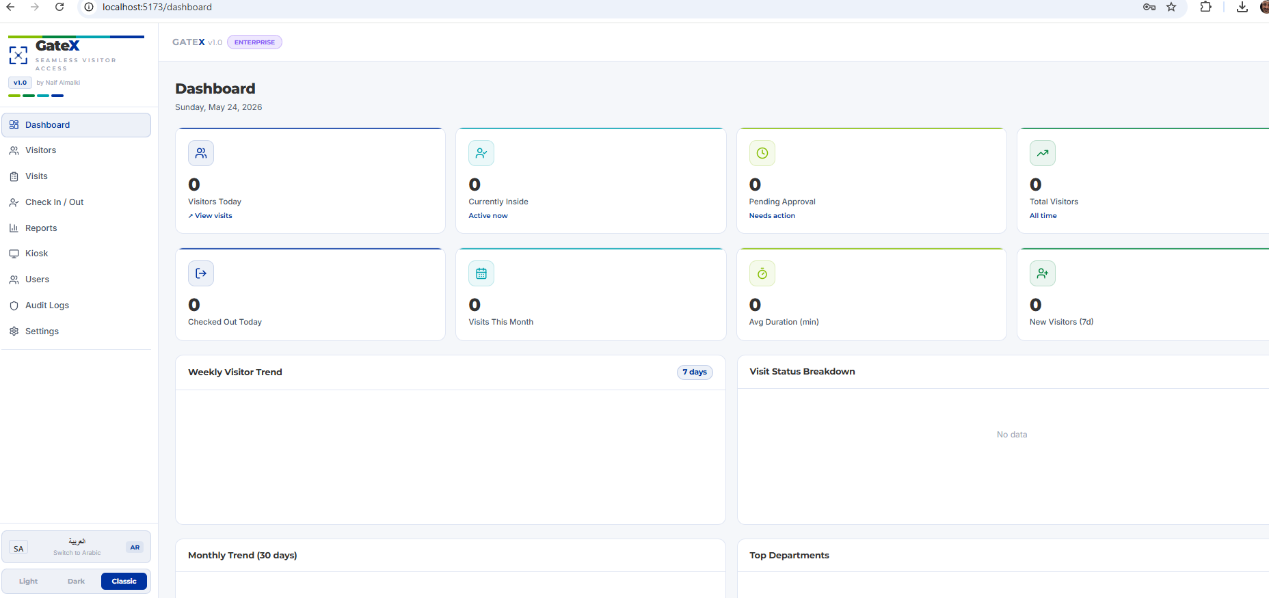Click the browser back arrow
The height and width of the screenshot is (598, 1269).
pyautogui.click(x=10, y=7)
